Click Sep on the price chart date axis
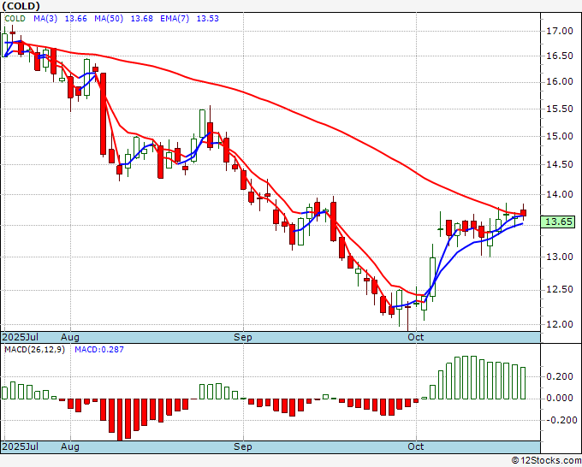The width and height of the screenshot is (582, 467). 243,337
